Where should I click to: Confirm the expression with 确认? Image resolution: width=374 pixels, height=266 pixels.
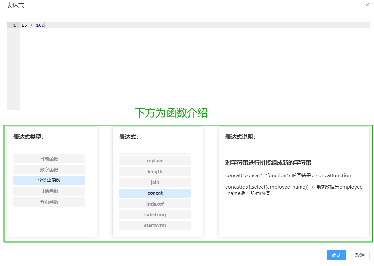336,255
